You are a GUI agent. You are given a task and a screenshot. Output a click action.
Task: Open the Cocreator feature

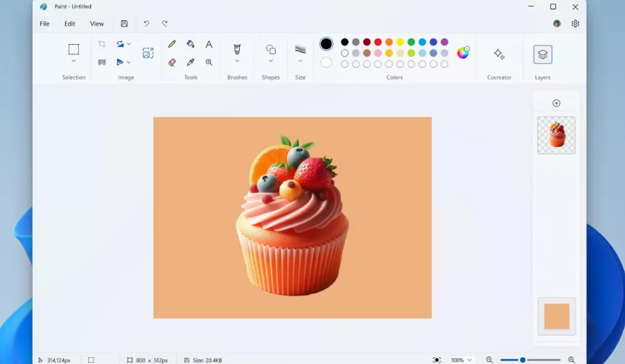[499, 54]
